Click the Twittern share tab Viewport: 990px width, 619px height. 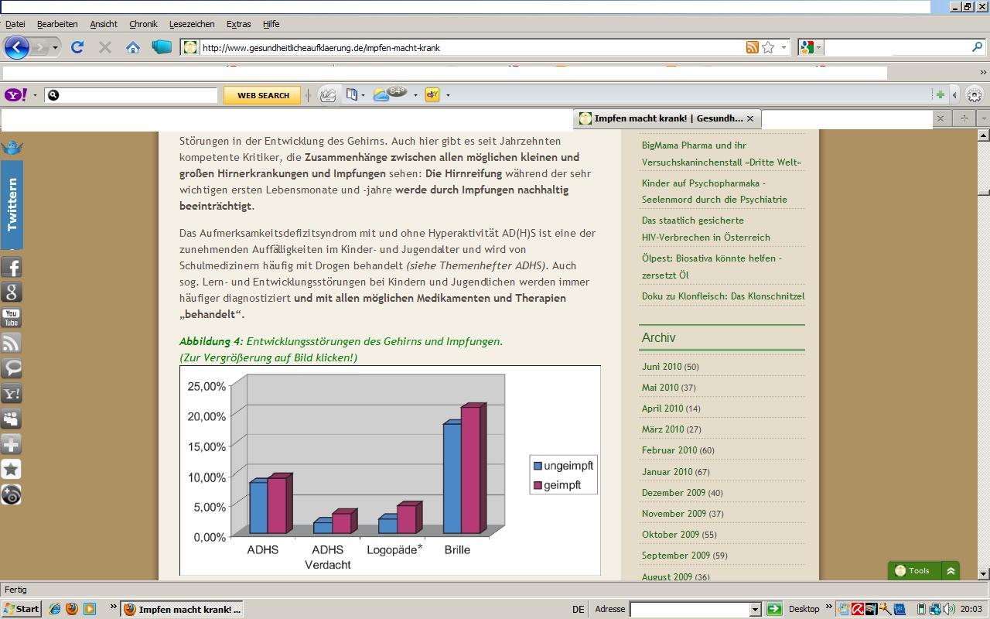pos(12,204)
